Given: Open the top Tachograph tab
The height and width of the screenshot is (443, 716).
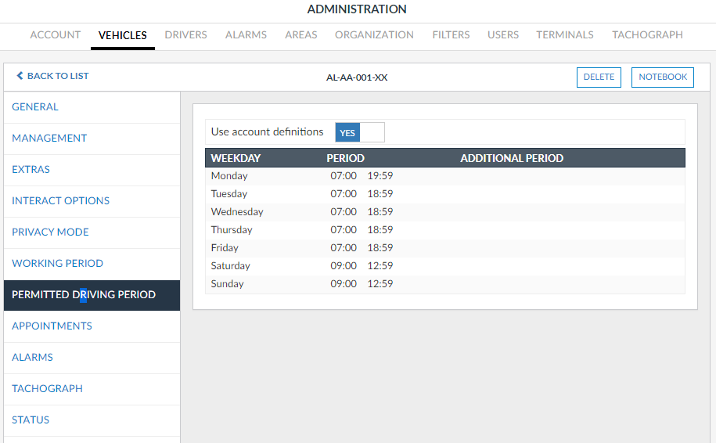Looking at the screenshot, I should 647,34.
